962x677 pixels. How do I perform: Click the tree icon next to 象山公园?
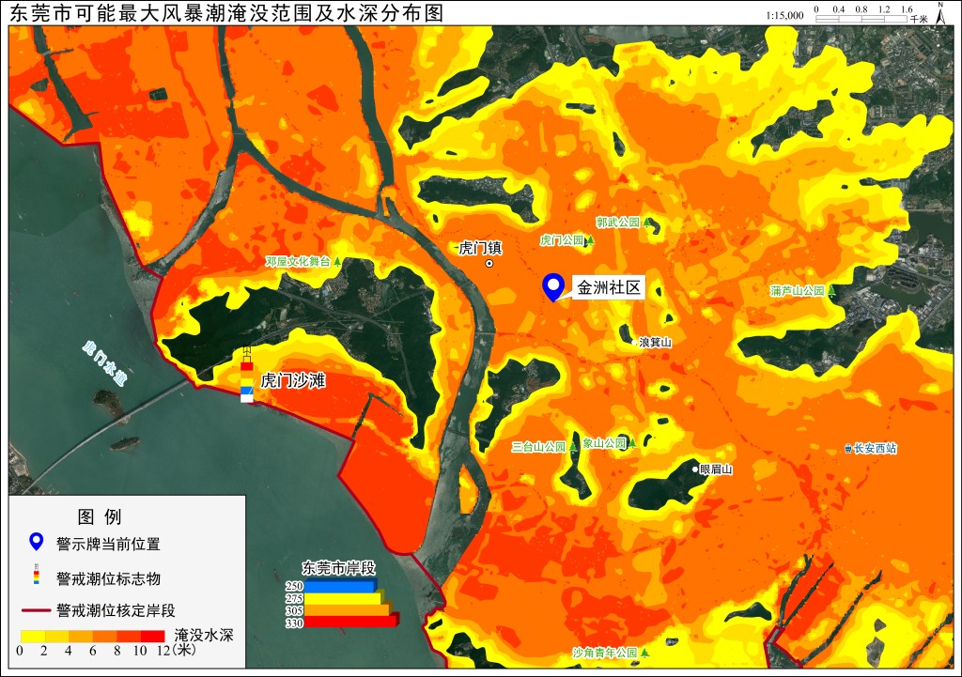(632, 443)
